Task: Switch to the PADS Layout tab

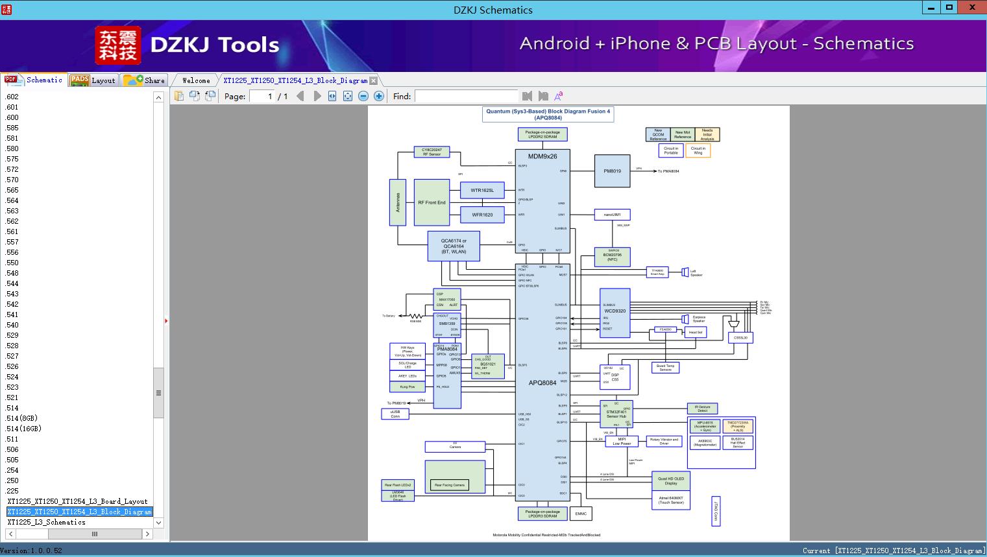Action: [93, 80]
